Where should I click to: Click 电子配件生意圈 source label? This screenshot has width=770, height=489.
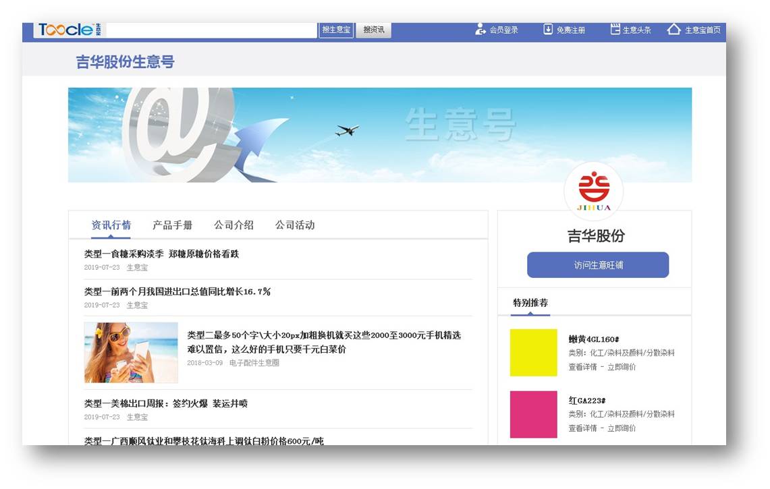(x=254, y=363)
